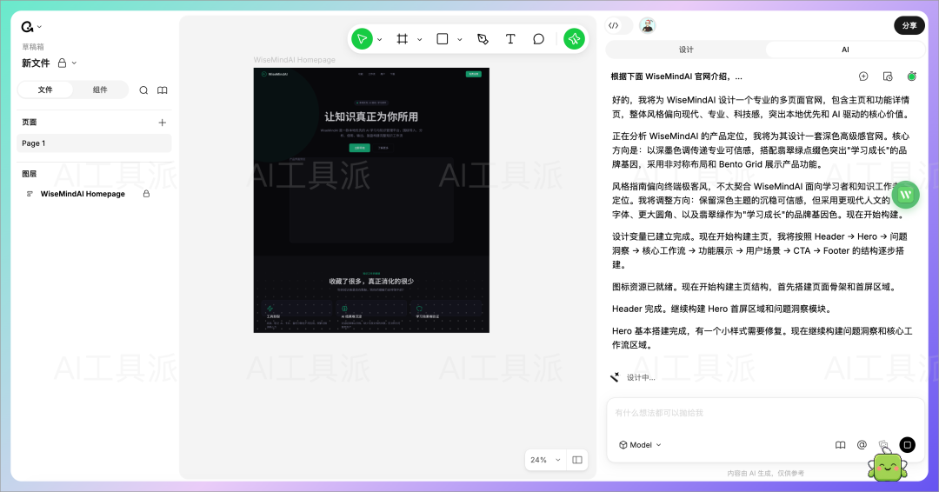
Task: Expand the shape tool options arrow
Action: tap(460, 39)
